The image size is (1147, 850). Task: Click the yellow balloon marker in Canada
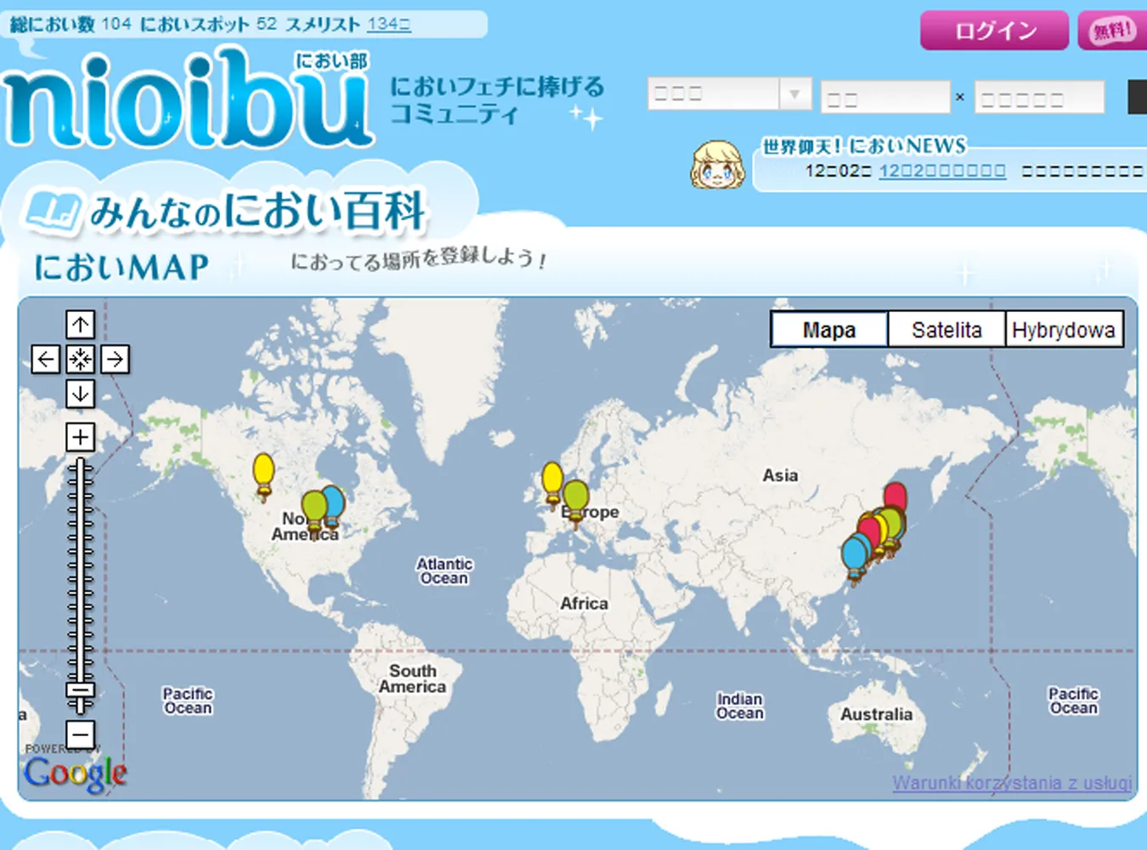263,470
